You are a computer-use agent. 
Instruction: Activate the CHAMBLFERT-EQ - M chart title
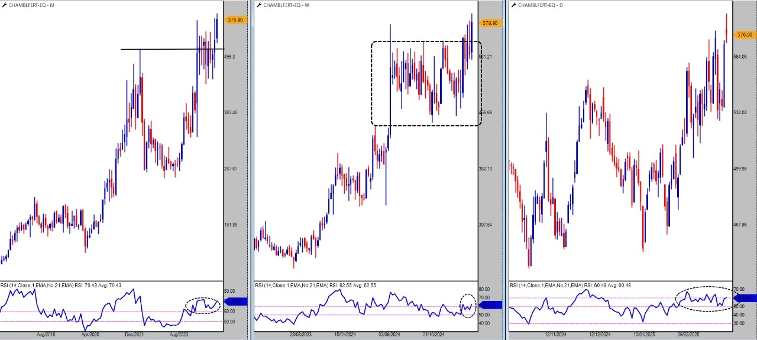pyautogui.click(x=30, y=5)
